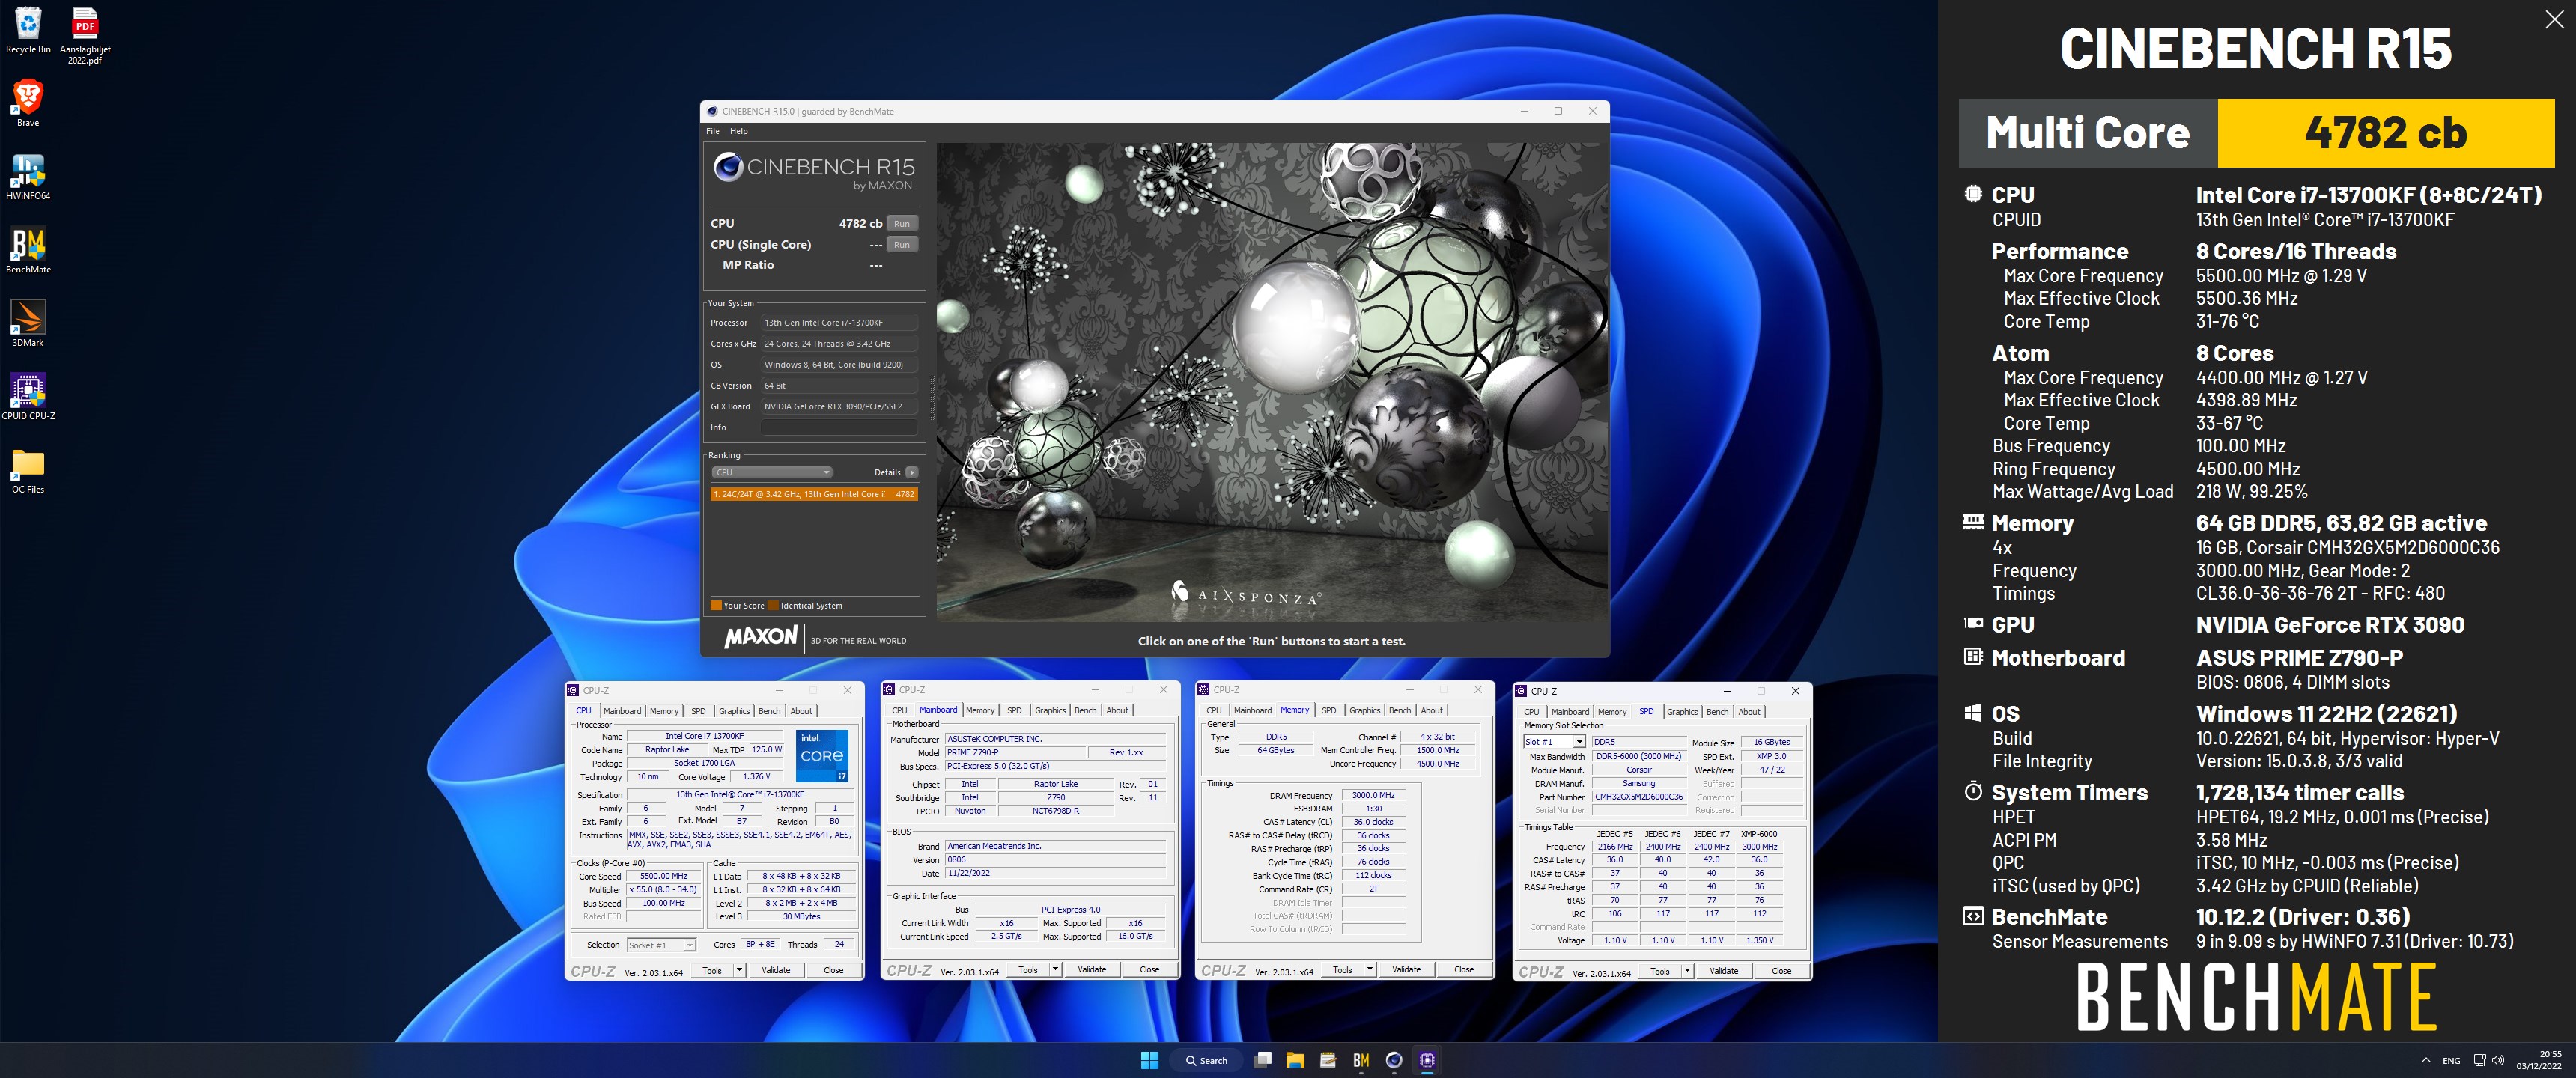
Task: Click the Search box in the taskbar
Action: pyautogui.click(x=1206, y=1060)
